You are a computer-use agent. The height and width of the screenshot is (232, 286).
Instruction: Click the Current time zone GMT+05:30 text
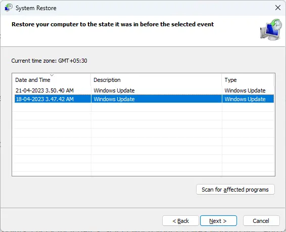49,61
